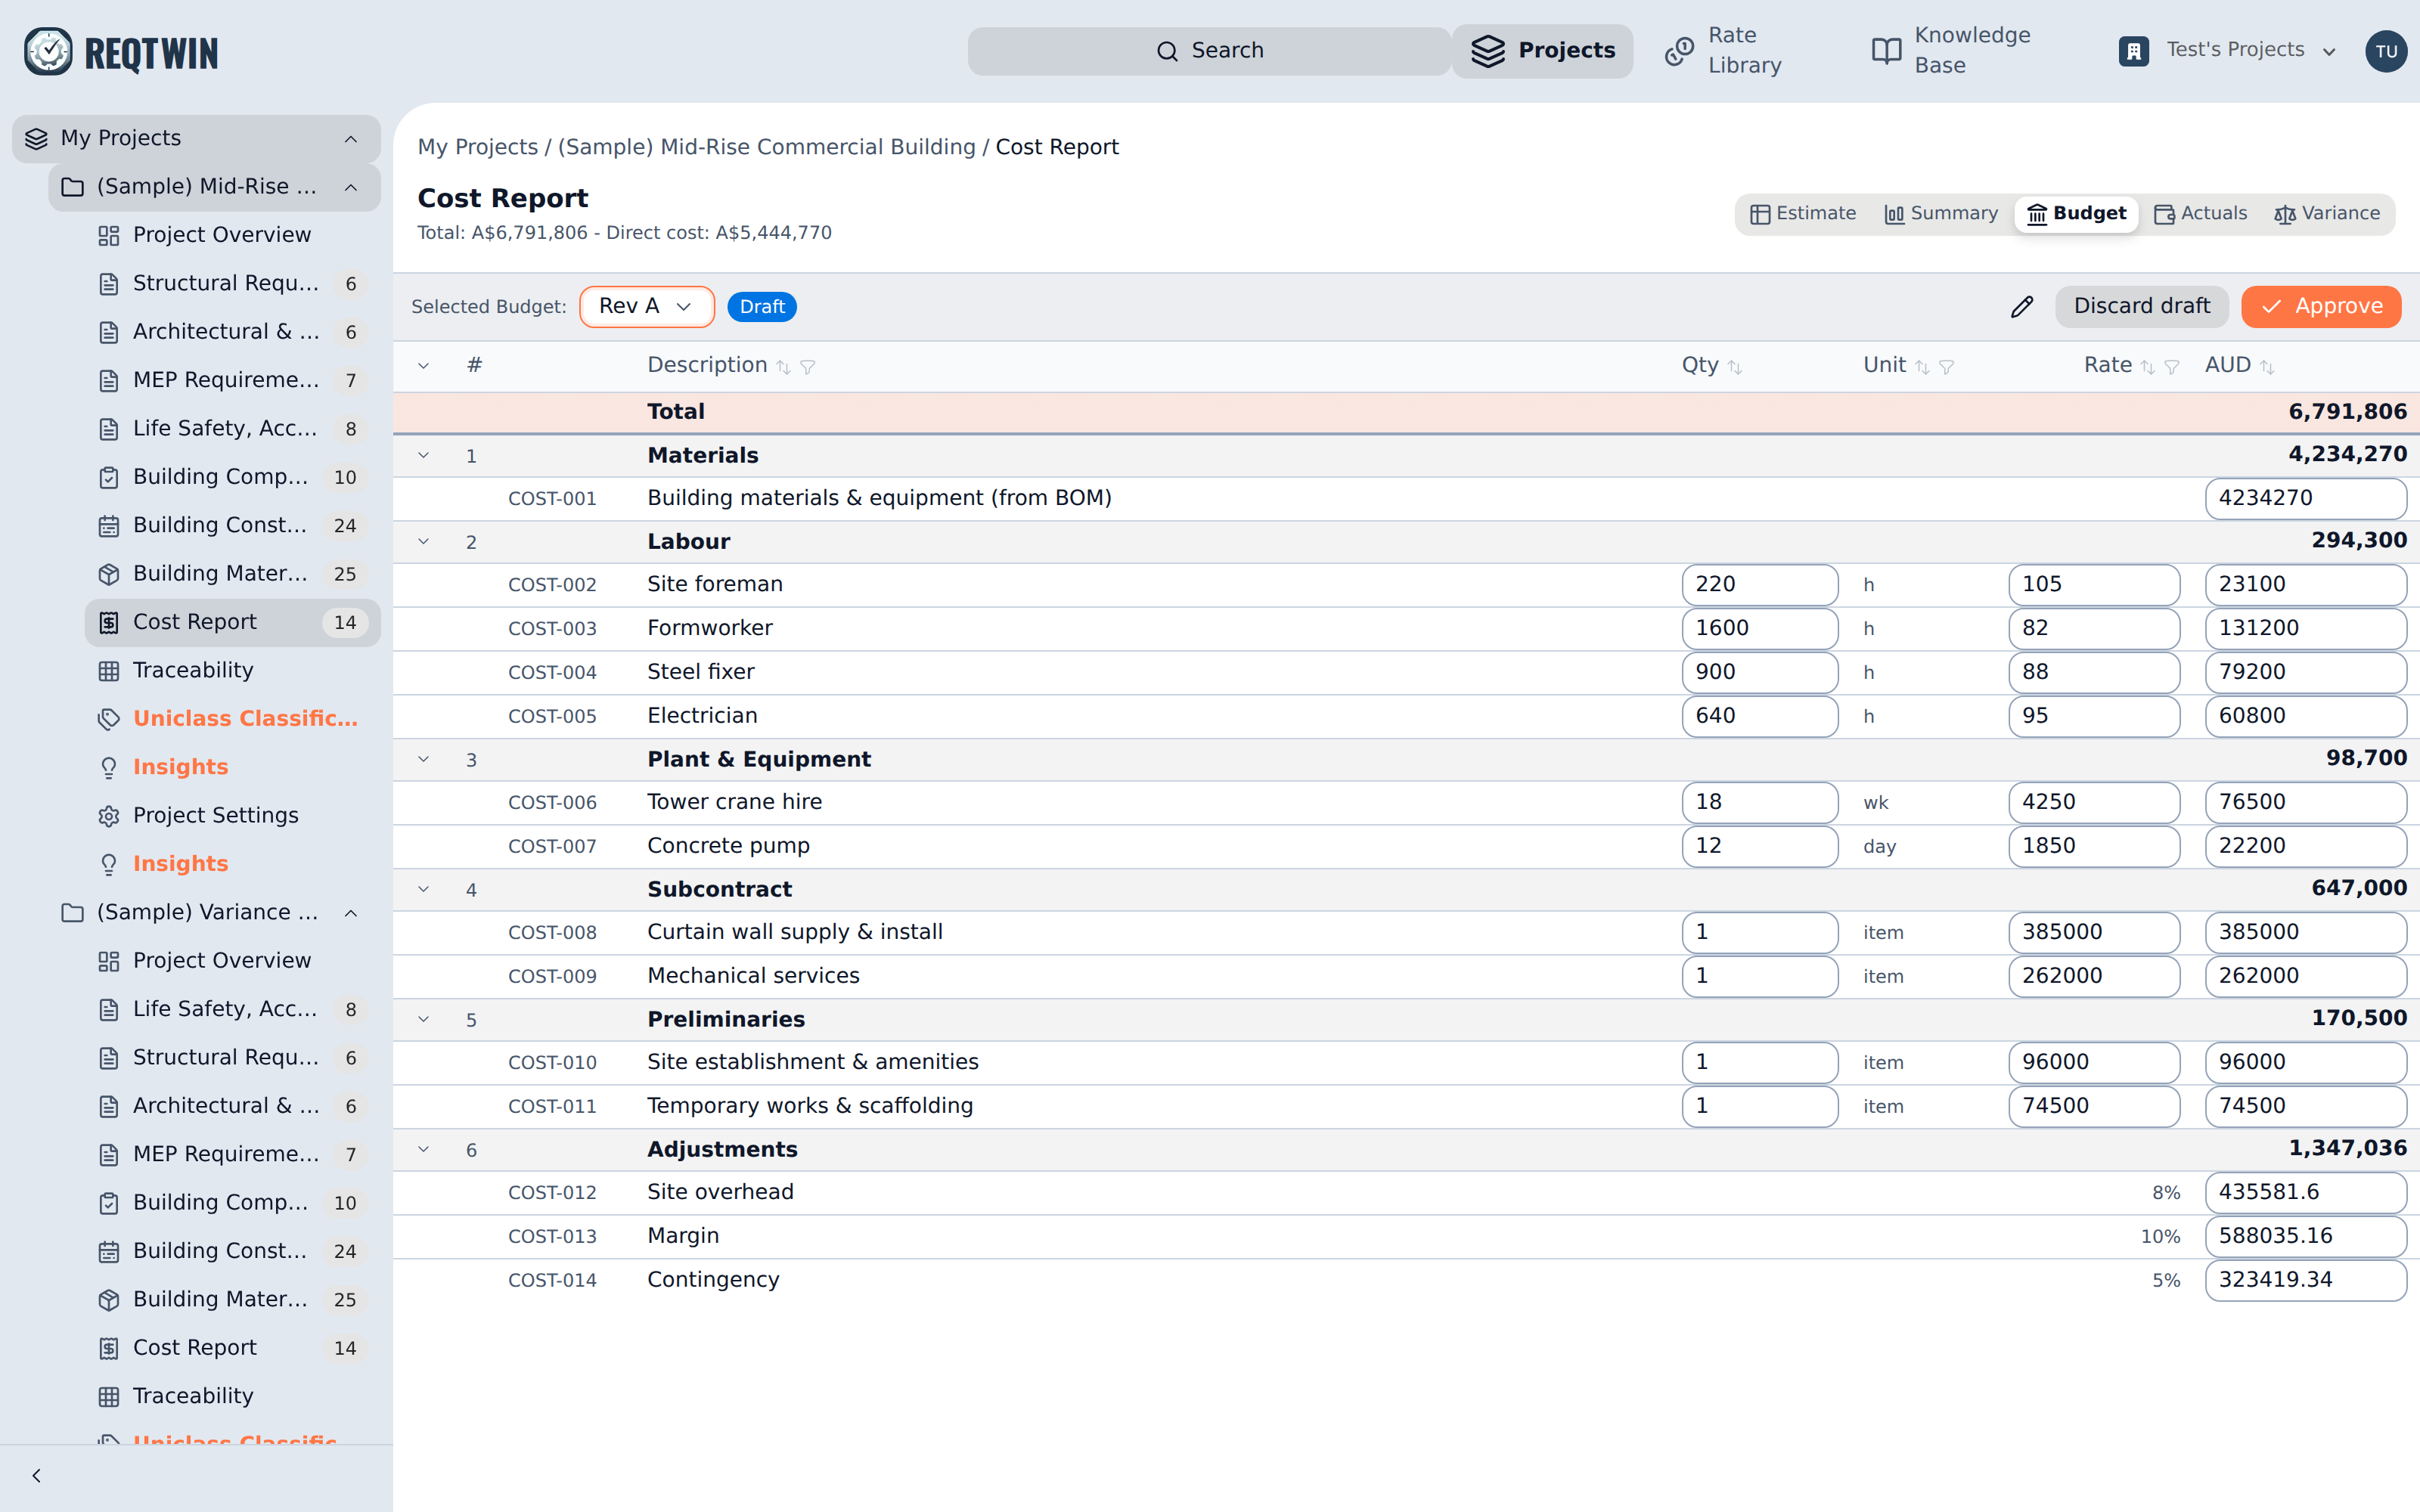Collapse the sidebar with bottom-left arrow
This screenshot has width=2420, height=1512.
(37, 1475)
